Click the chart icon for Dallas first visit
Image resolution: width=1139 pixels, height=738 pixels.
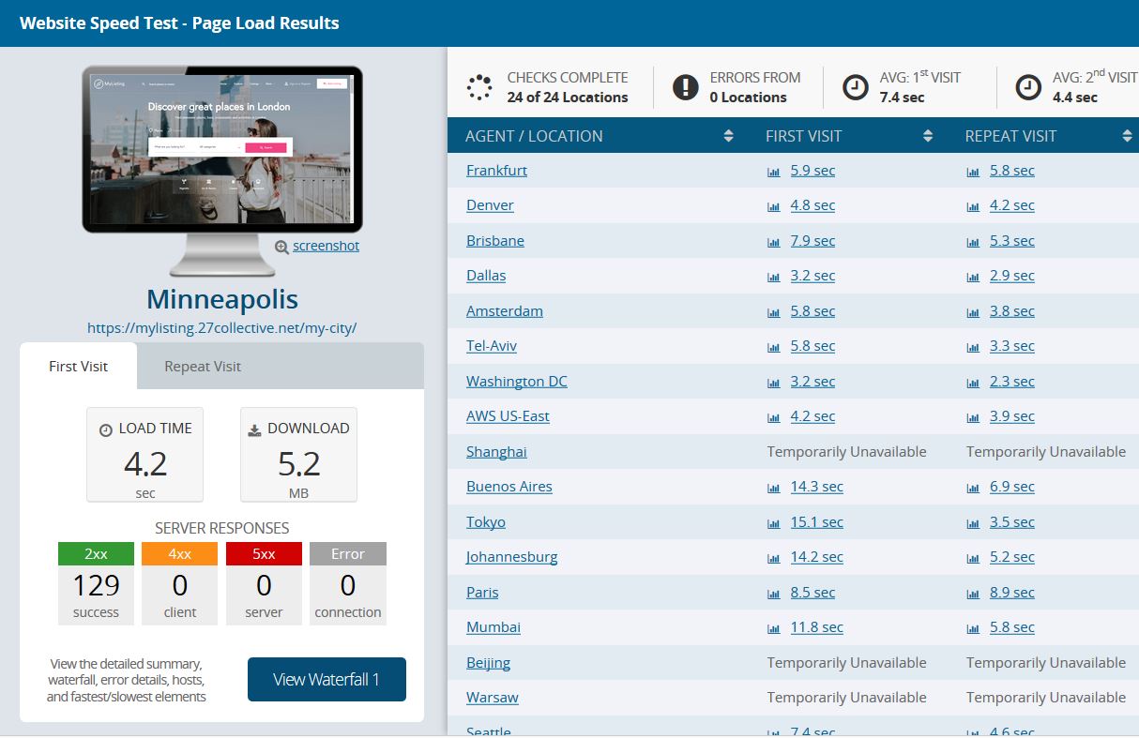pos(774,277)
